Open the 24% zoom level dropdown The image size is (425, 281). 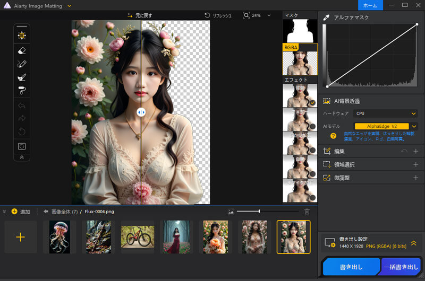click(x=269, y=15)
